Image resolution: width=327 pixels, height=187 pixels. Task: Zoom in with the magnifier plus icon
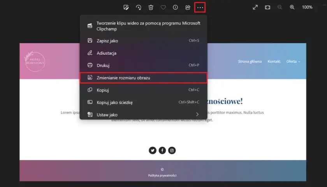pos(292,7)
